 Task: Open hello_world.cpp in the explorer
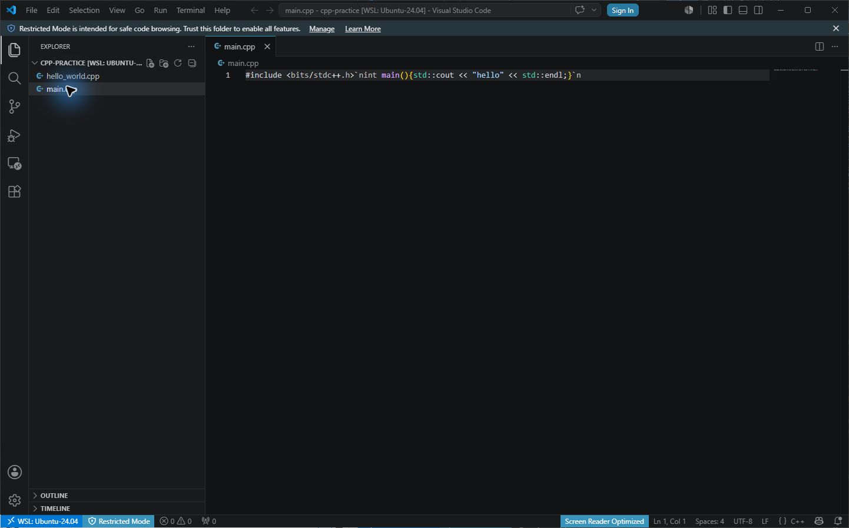[117, 76]
